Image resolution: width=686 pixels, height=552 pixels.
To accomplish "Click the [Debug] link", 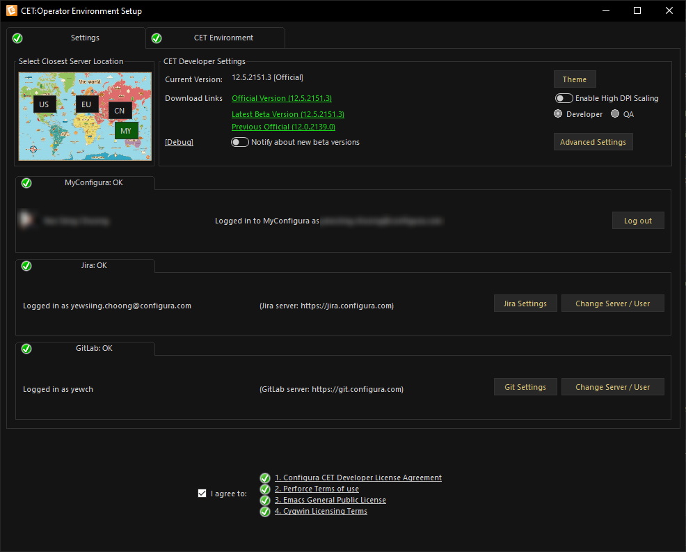I will point(179,142).
